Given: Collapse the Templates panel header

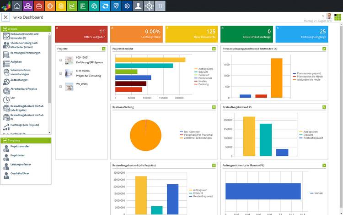Looking at the screenshot, I should pyautogui.click(x=26, y=140).
